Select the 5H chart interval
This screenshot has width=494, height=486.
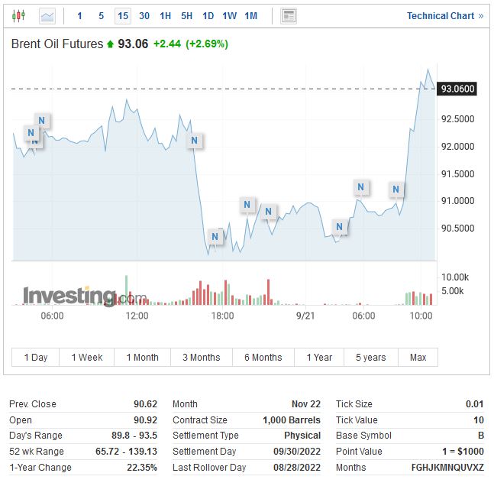187,15
